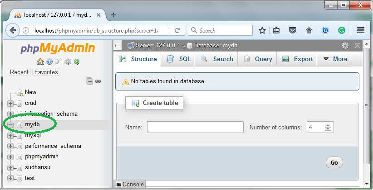This screenshot has height=190, width=373.
Task: Click the Favorites button
Action: (x=46, y=72)
